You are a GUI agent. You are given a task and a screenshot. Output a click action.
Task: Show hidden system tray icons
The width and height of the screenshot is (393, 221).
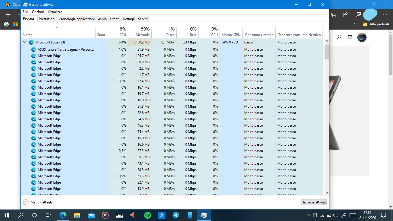coord(308,215)
